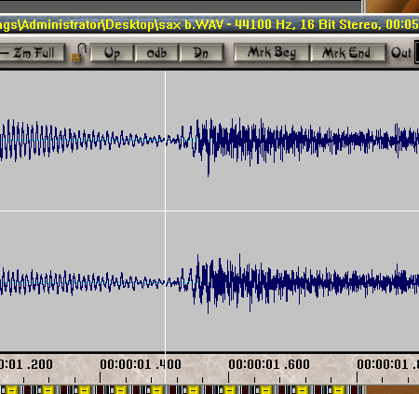Viewport: 419px width, 394px height.
Task: Select the sax b.WAV title bar
Action: [x=209, y=24]
